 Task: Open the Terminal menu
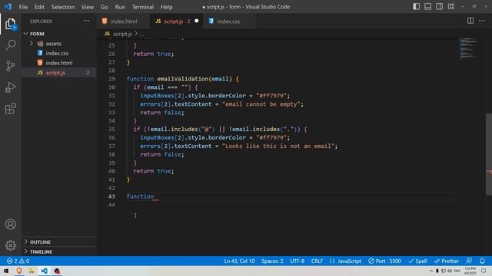click(x=143, y=7)
